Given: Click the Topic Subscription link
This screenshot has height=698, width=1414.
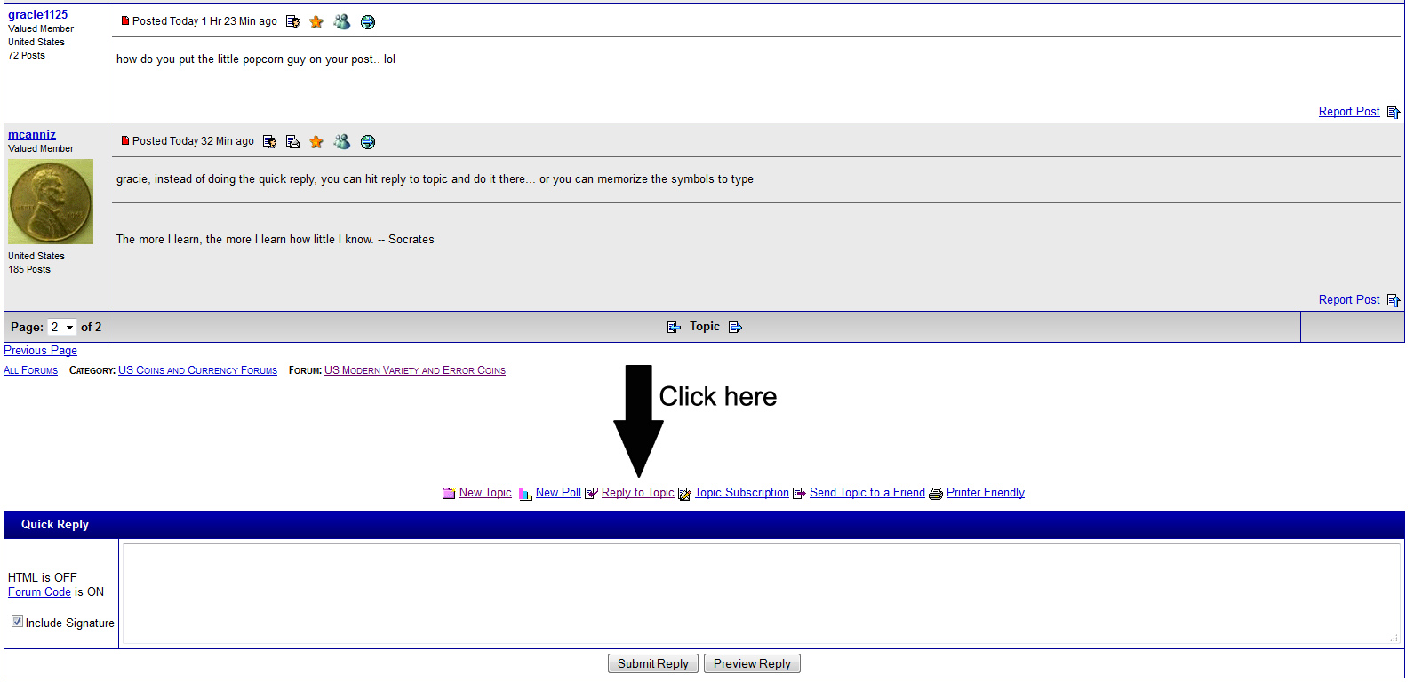Looking at the screenshot, I should 742,492.
